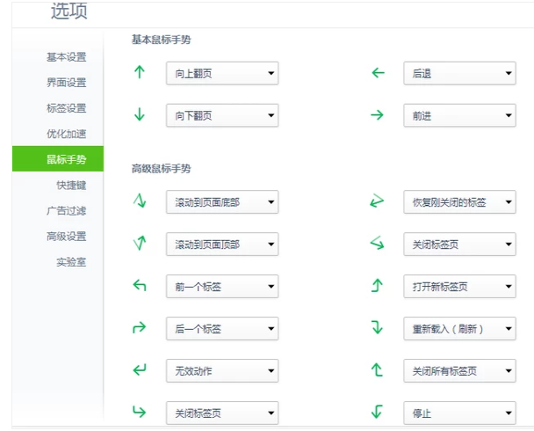This screenshot has height=431, width=534.
Task: Switch to the 广告过滤 settings
Action: pos(66,210)
